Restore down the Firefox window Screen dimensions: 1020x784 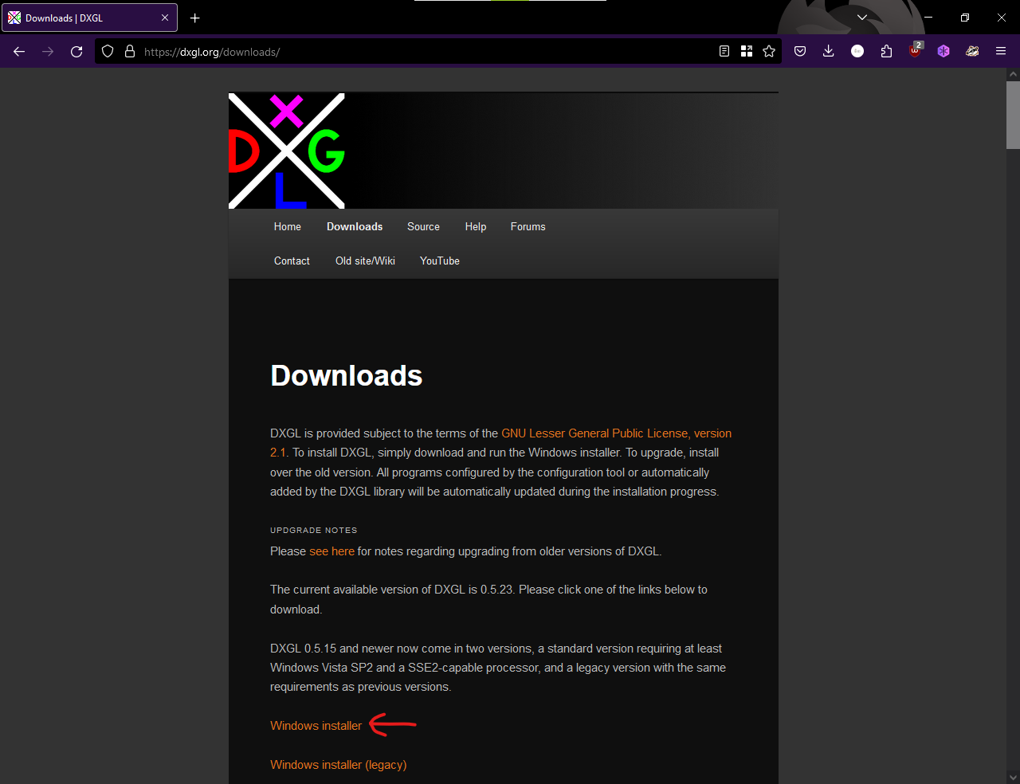(x=965, y=18)
